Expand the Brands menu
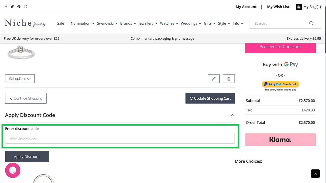The width and height of the screenshot is (326, 183). tap(128, 23)
